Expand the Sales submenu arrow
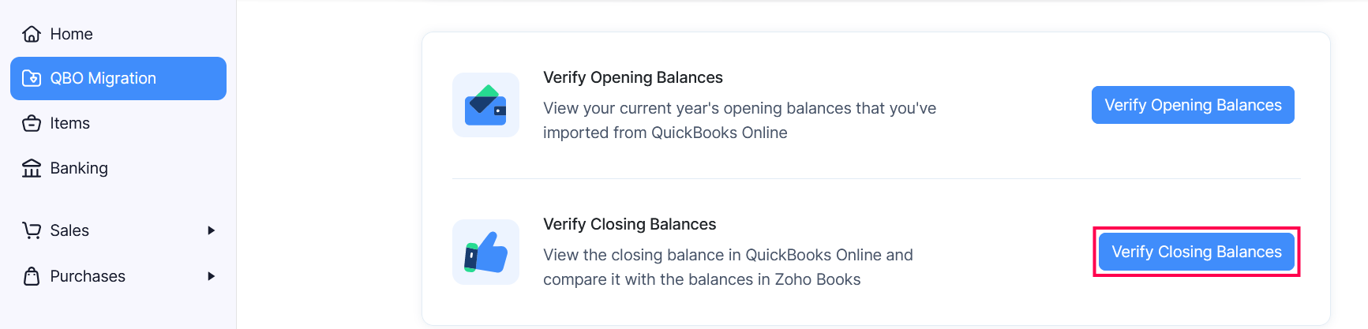The image size is (1368, 329). point(211,230)
